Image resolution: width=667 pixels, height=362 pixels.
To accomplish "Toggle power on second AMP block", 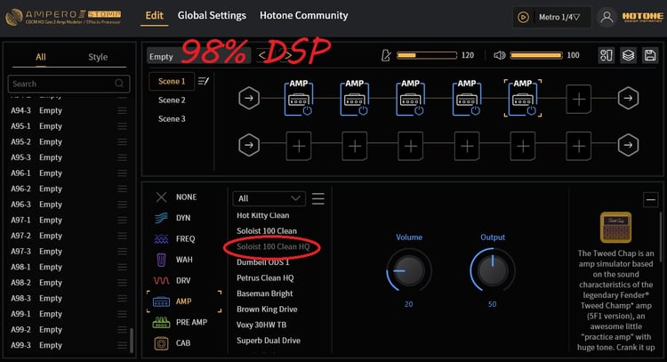I will (x=363, y=110).
